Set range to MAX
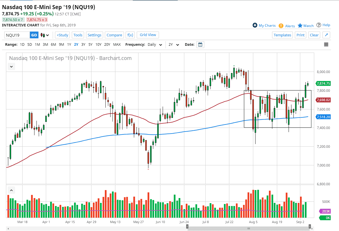 117,45
